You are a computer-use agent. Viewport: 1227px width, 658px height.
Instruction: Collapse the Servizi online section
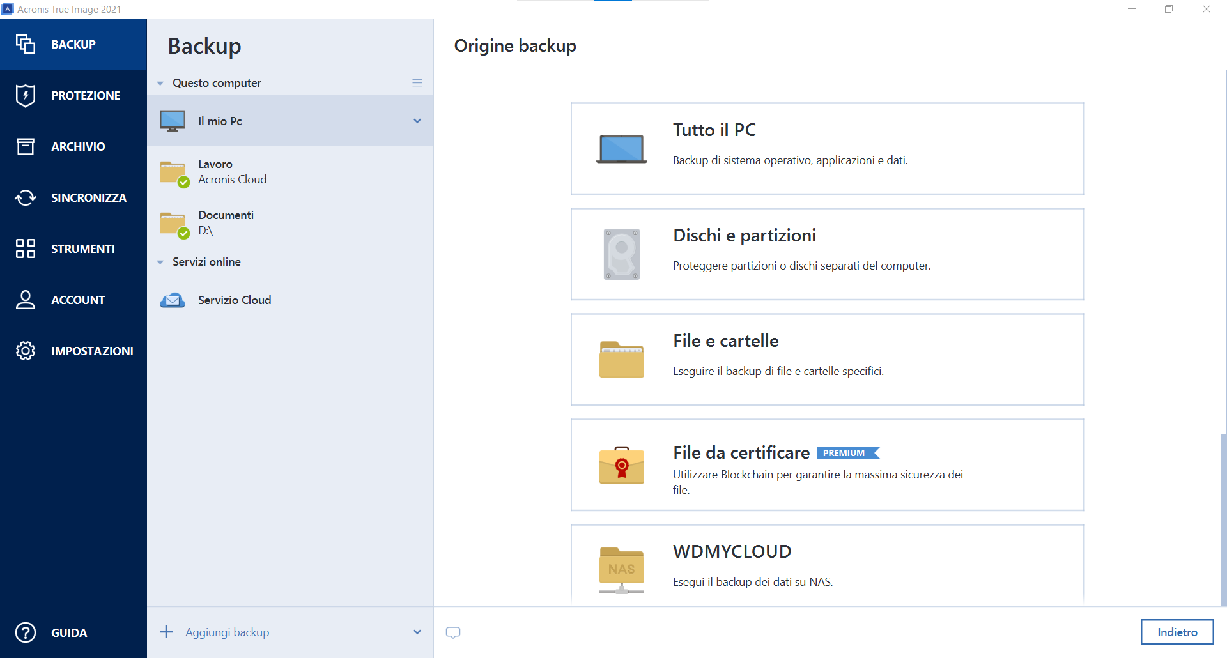click(160, 262)
